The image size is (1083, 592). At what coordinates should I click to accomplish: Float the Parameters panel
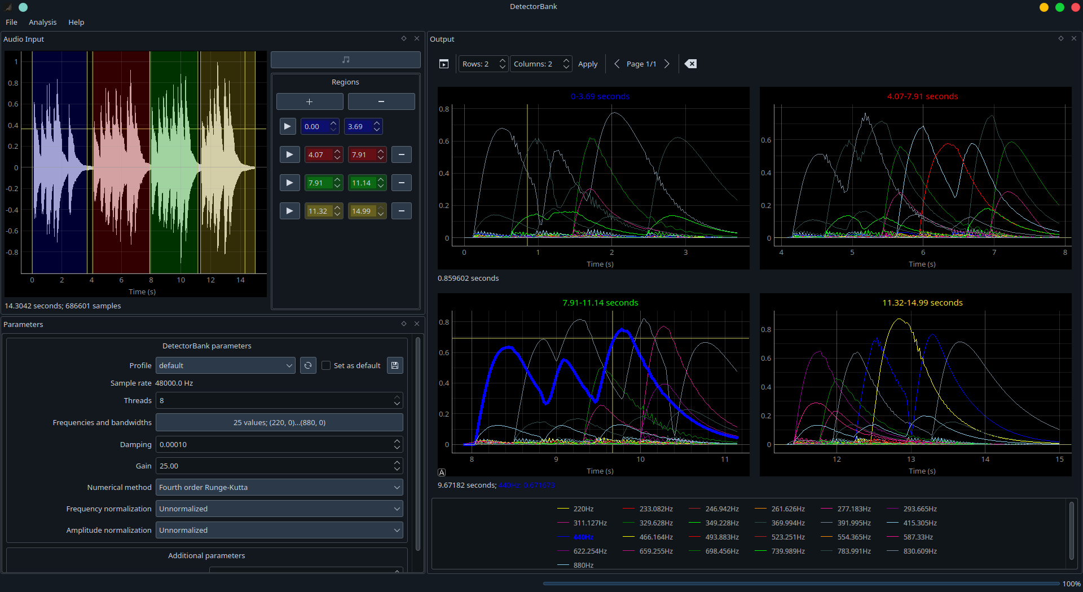404,324
